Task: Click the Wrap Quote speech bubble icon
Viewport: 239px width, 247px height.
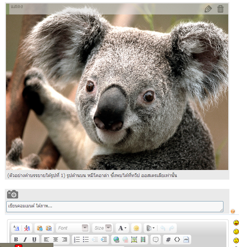Action: click(156, 240)
